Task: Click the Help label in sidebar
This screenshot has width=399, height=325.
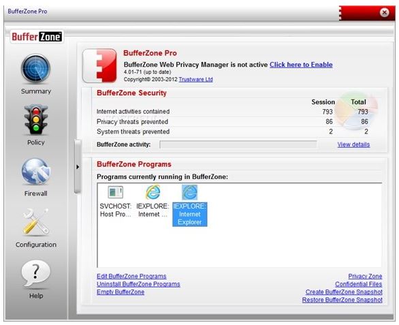Action: pyautogui.click(x=36, y=296)
